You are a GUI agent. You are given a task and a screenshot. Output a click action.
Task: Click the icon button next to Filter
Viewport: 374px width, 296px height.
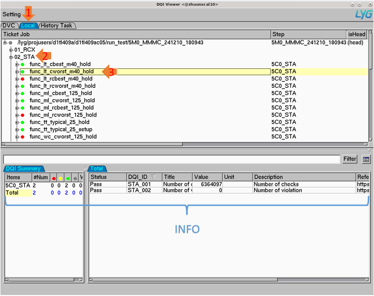tap(366, 159)
